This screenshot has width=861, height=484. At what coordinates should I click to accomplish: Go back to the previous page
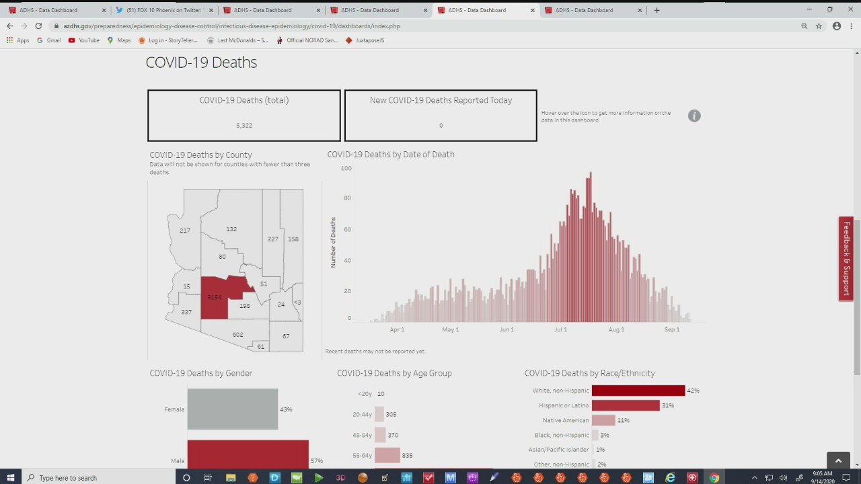click(9, 26)
